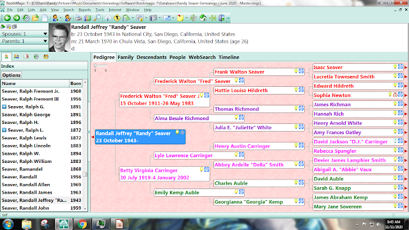Click RootsMagic tree icon in taskbar
Screen dimensions: 409x230
tap(64, 224)
